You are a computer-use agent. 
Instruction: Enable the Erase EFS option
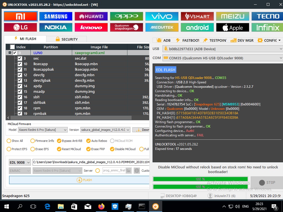coord(40,149)
